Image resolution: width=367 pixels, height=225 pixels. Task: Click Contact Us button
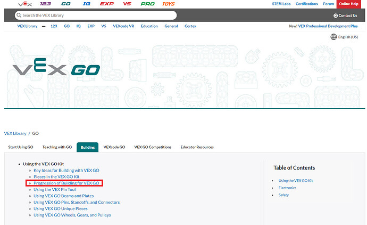pos(345,15)
